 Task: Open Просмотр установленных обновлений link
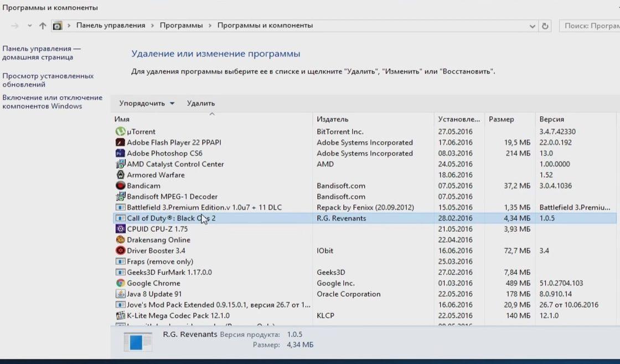pos(48,80)
